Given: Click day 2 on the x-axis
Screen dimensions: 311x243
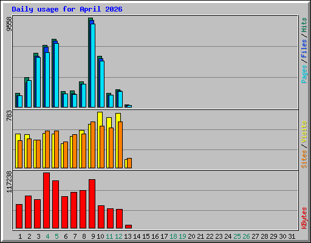Looking at the screenshot, I should click(29, 236).
